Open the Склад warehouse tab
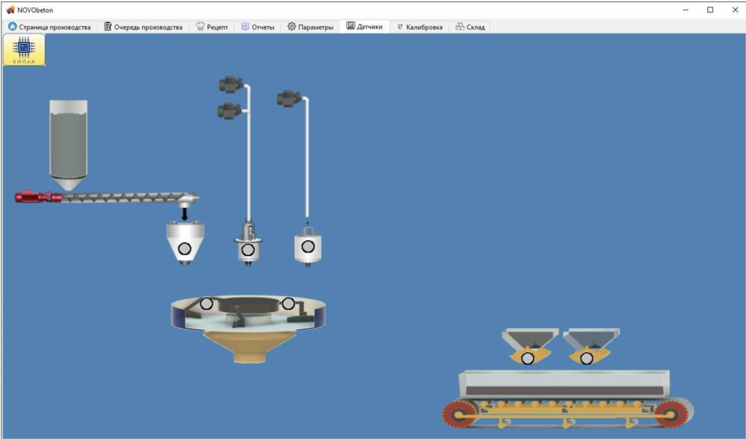Image resolution: width=746 pixels, height=439 pixels. coord(469,27)
